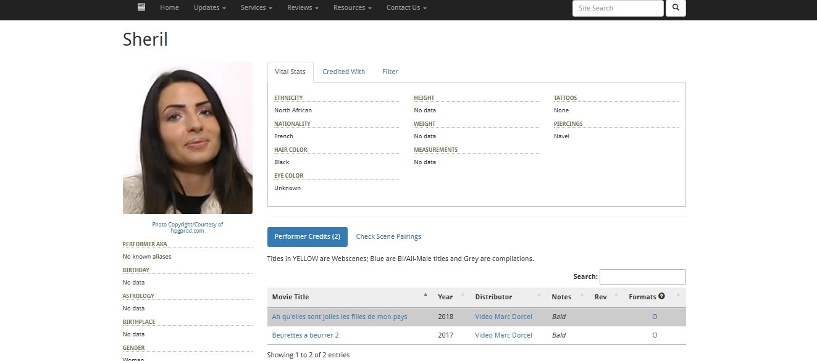Open the Services dropdown menu
This screenshot has width=817, height=361.
(256, 7)
